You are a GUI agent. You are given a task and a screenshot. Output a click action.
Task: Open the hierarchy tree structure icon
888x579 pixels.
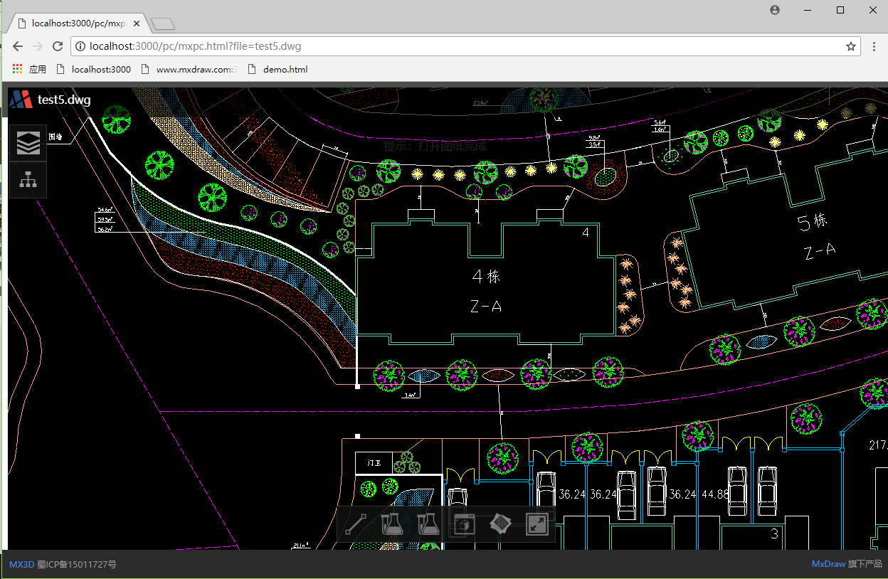tap(28, 180)
